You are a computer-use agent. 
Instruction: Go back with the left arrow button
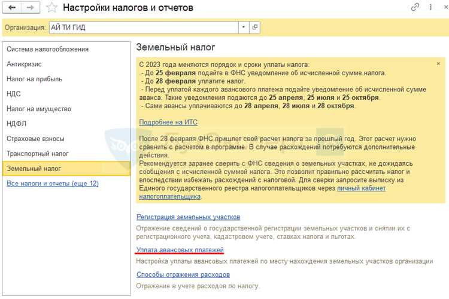click(12, 7)
